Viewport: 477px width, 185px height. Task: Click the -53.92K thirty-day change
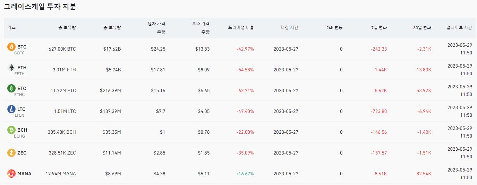click(423, 90)
